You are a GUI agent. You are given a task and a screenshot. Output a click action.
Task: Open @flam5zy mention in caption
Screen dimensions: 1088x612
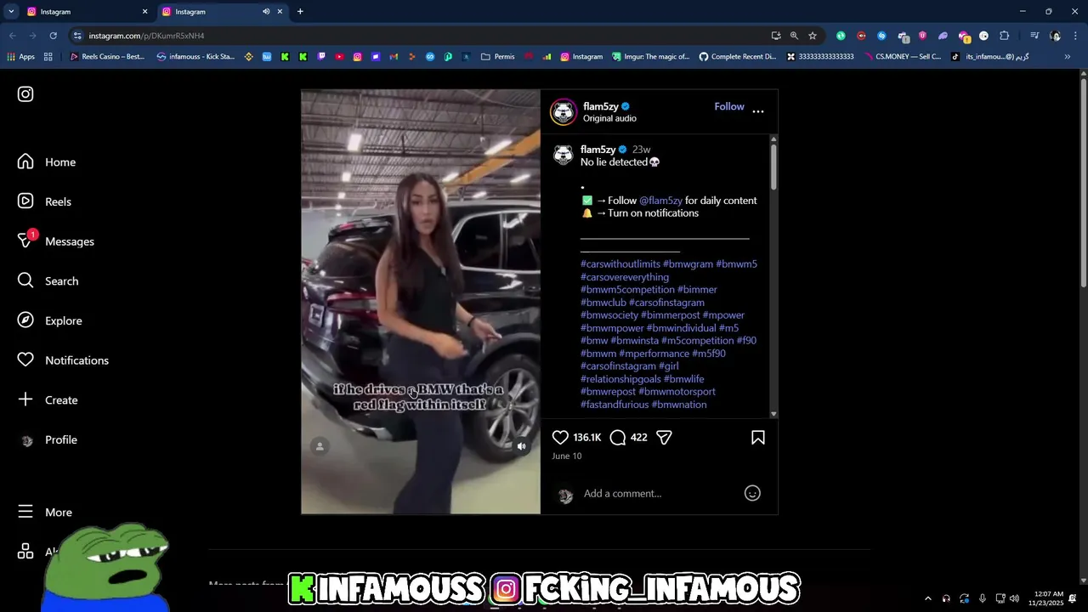[x=660, y=201]
